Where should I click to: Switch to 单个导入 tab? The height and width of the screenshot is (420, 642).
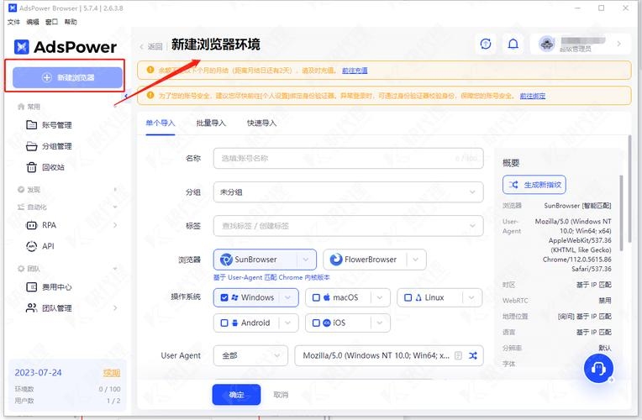pos(160,123)
